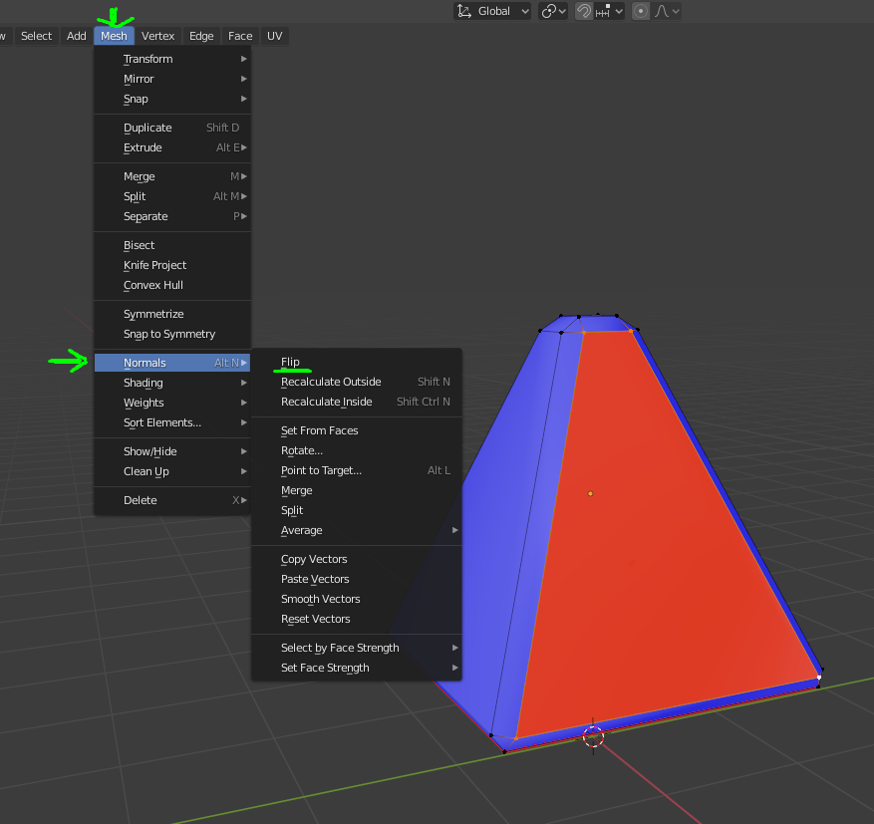Expand the Average normals submenu arrow
The width and height of the screenshot is (874, 824).
point(454,530)
